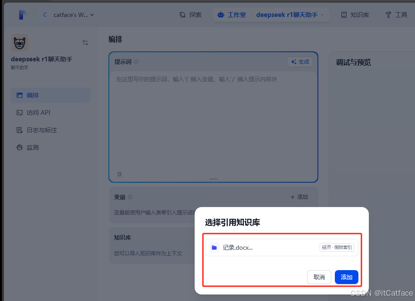
Task: Click the 调试与预览 heading
Action: click(353, 62)
